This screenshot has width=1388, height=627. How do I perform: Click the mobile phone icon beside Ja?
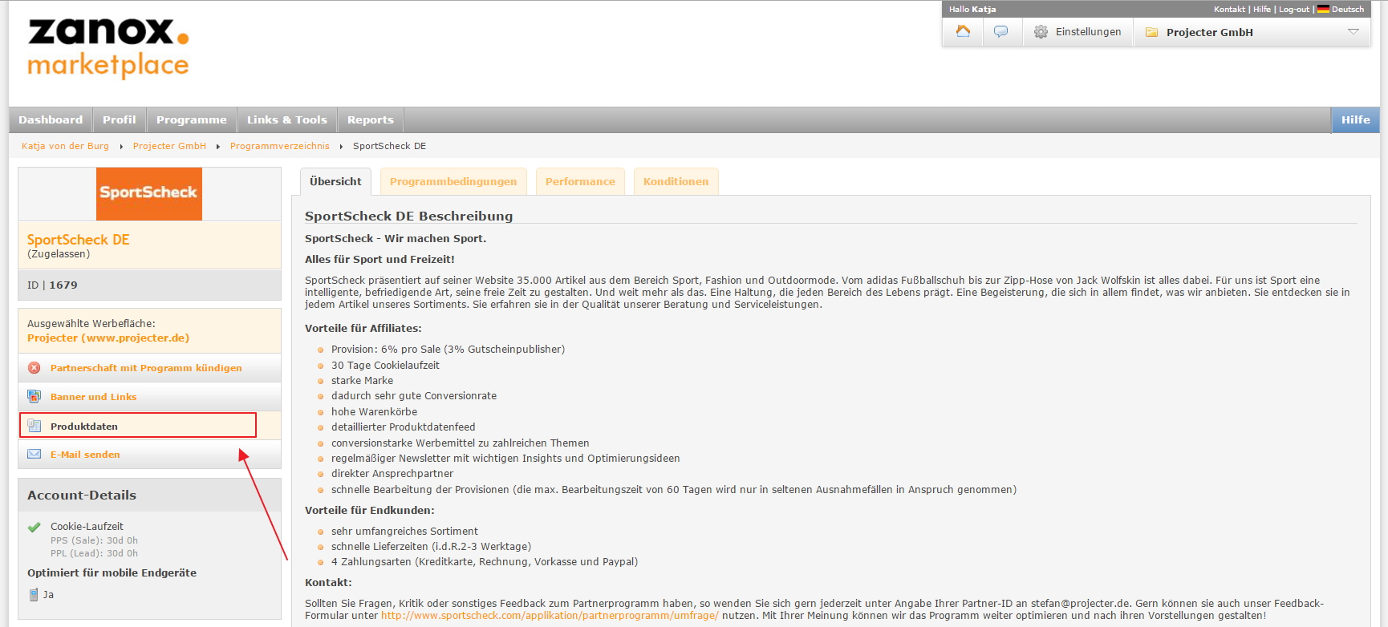[34, 594]
